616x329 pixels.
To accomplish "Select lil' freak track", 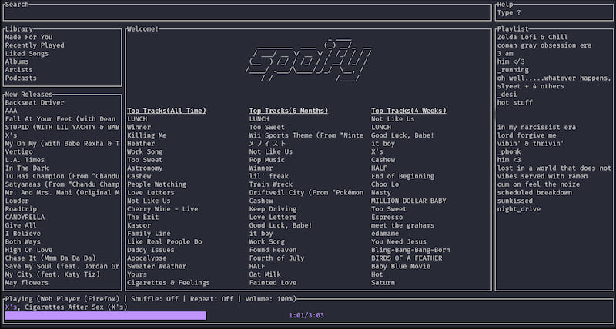I will coord(269,177).
